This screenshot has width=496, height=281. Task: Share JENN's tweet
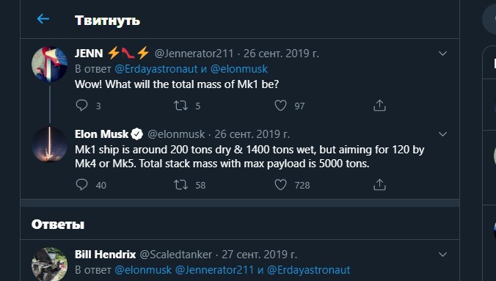coord(379,106)
